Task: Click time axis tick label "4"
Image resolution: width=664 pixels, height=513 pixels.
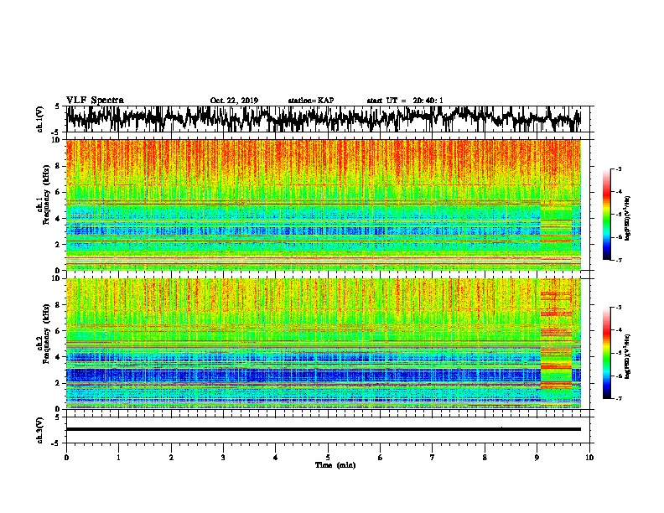Action: [x=276, y=458]
